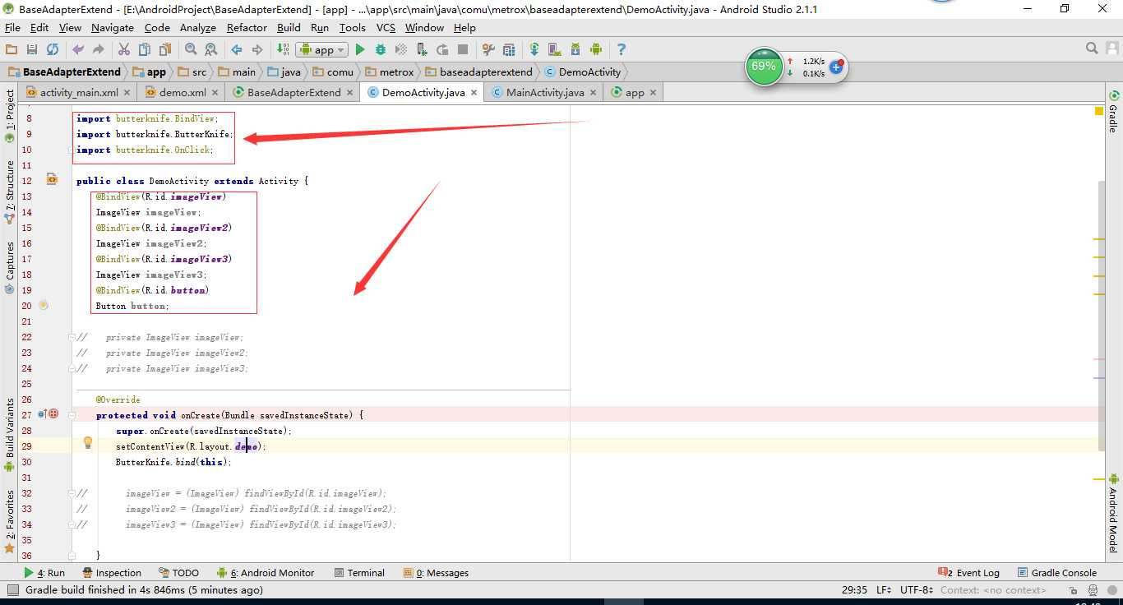This screenshot has height=605, width=1123.
Task: Toggle the Build Variants panel
Action: [x=10, y=435]
